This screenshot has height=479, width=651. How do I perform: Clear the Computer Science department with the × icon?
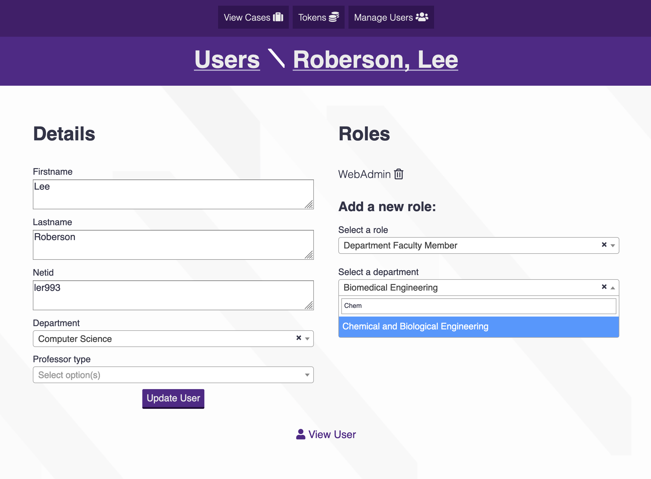pos(298,338)
